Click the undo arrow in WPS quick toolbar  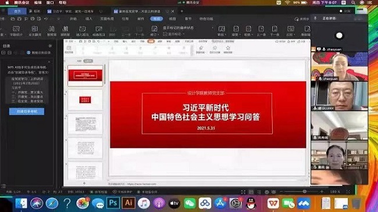point(45,19)
